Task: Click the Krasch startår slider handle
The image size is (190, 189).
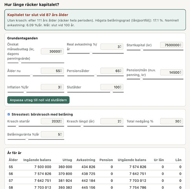Action: pos(17,126)
